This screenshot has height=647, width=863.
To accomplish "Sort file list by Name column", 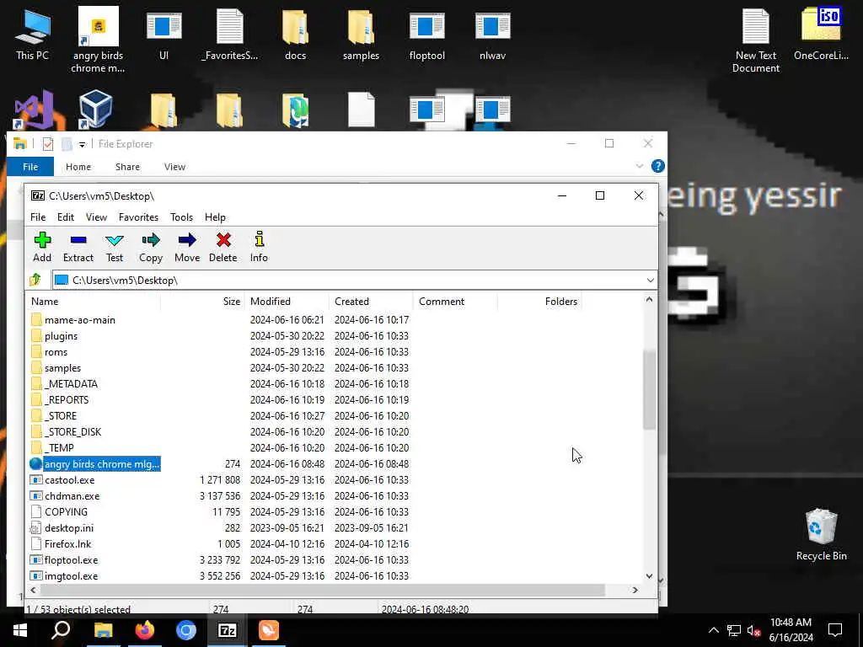I will [x=94, y=302].
